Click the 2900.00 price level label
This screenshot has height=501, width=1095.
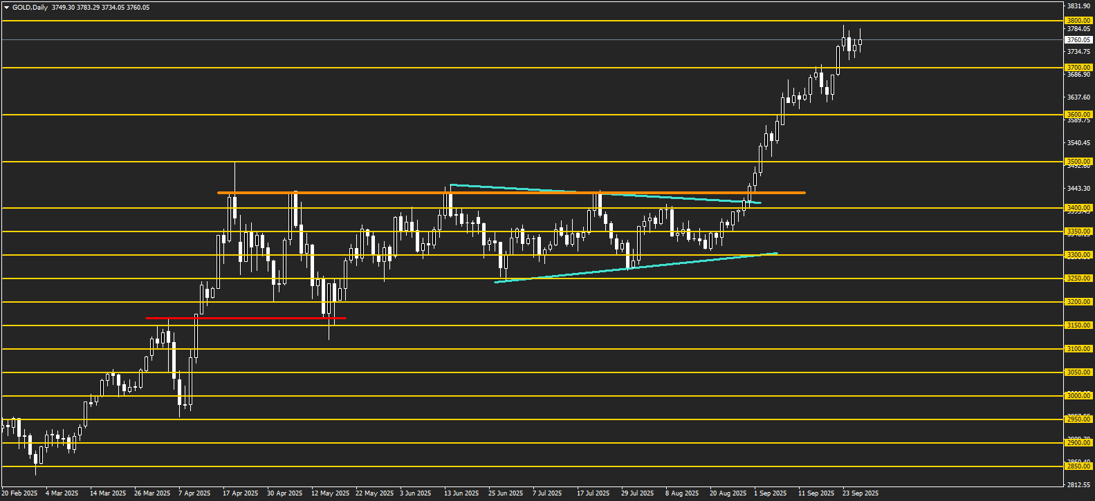1079,443
